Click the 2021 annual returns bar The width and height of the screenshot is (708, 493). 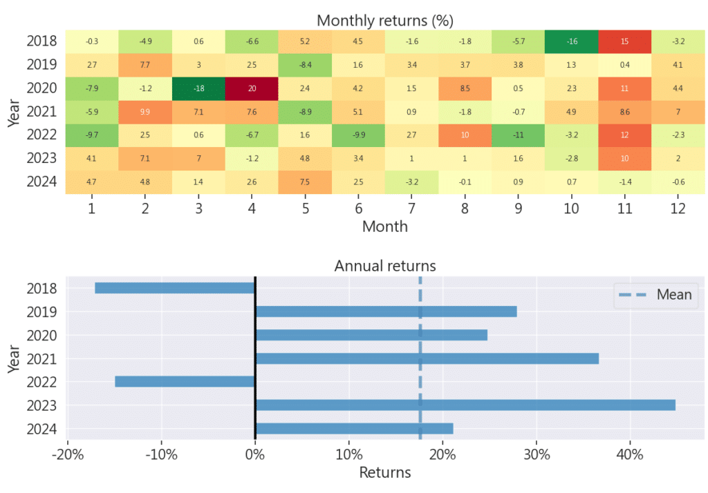pos(427,358)
